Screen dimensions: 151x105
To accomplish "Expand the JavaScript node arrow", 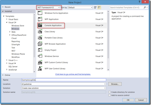I will coord(7,69).
